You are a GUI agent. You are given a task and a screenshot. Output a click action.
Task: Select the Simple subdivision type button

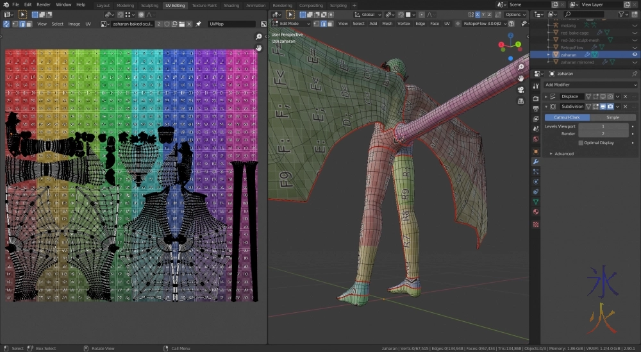[613, 117]
